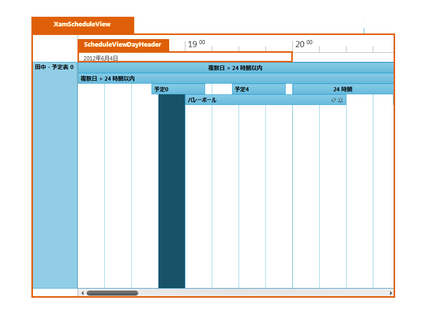Click the dark selected time slot column

click(x=172, y=193)
